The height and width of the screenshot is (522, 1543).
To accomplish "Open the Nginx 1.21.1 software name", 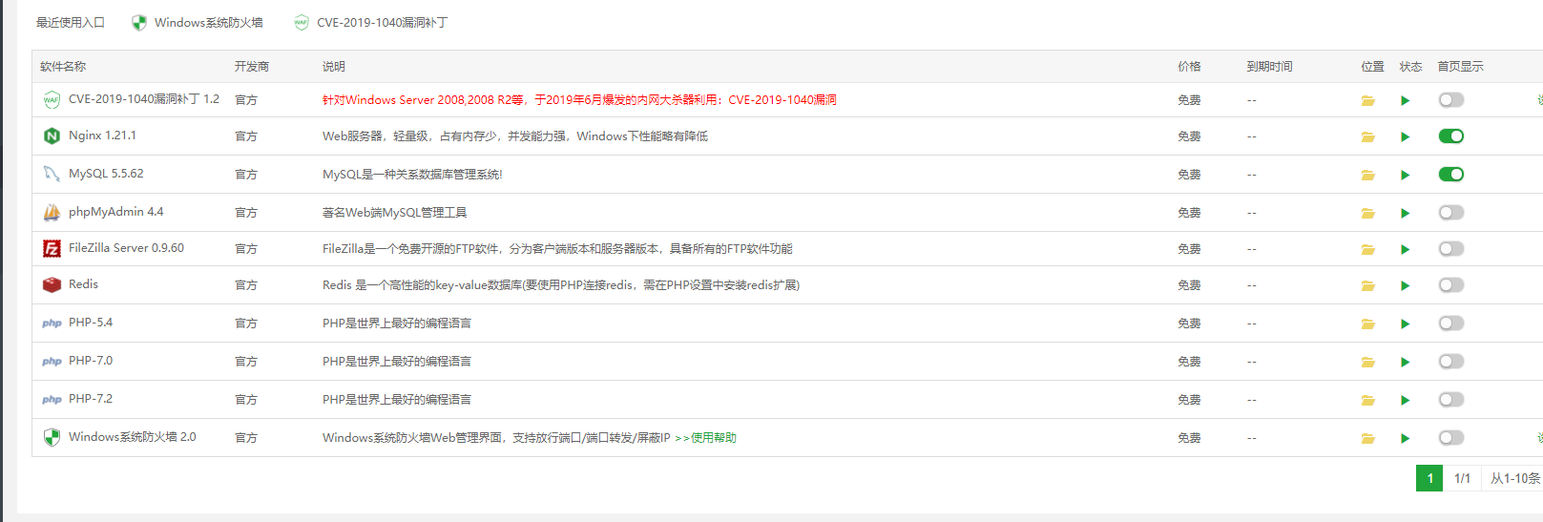I will [102, 136].
